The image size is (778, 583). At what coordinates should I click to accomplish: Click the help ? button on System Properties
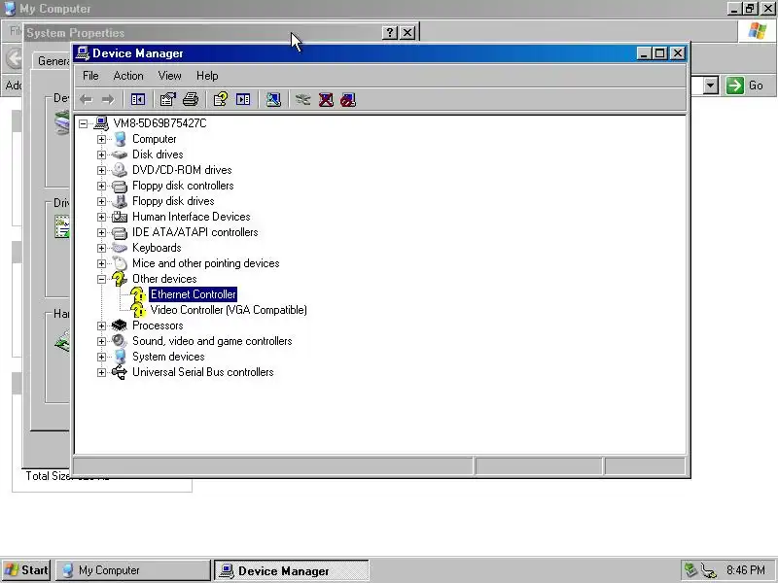tap(390, 33)
